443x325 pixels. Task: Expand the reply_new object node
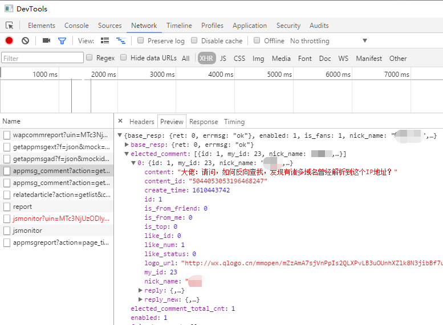141,299
